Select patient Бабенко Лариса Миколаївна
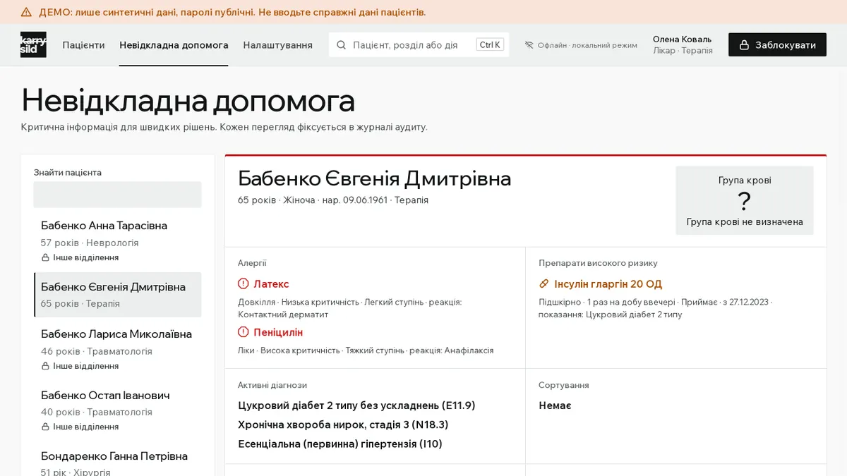This screenshot has width=847, height=476. [x=117, y=349]
